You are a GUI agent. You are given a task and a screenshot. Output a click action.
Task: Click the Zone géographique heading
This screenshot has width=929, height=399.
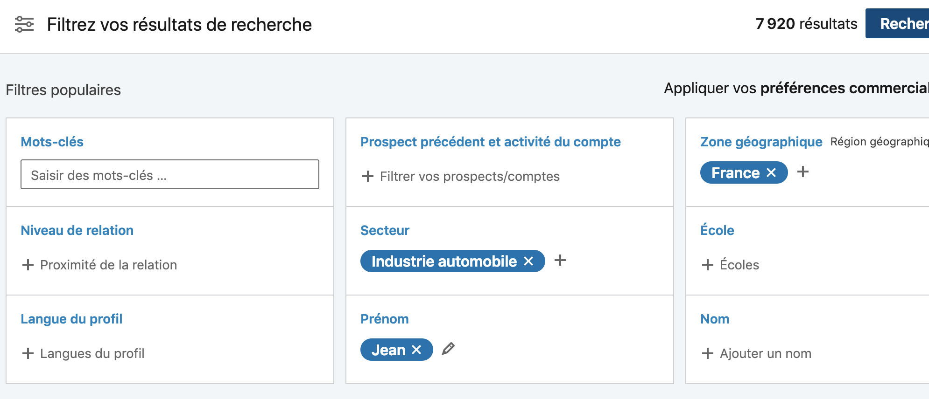[761, 142]
